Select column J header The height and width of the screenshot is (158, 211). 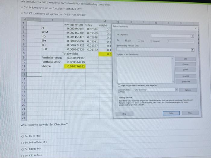click(x=52, y=20)
